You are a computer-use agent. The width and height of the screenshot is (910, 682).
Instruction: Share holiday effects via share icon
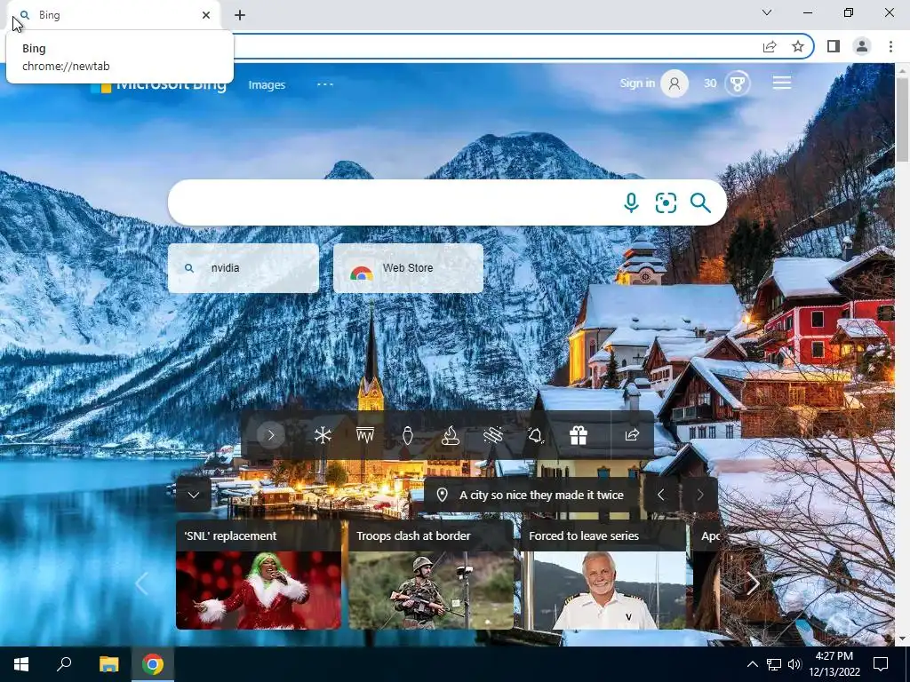632,435
